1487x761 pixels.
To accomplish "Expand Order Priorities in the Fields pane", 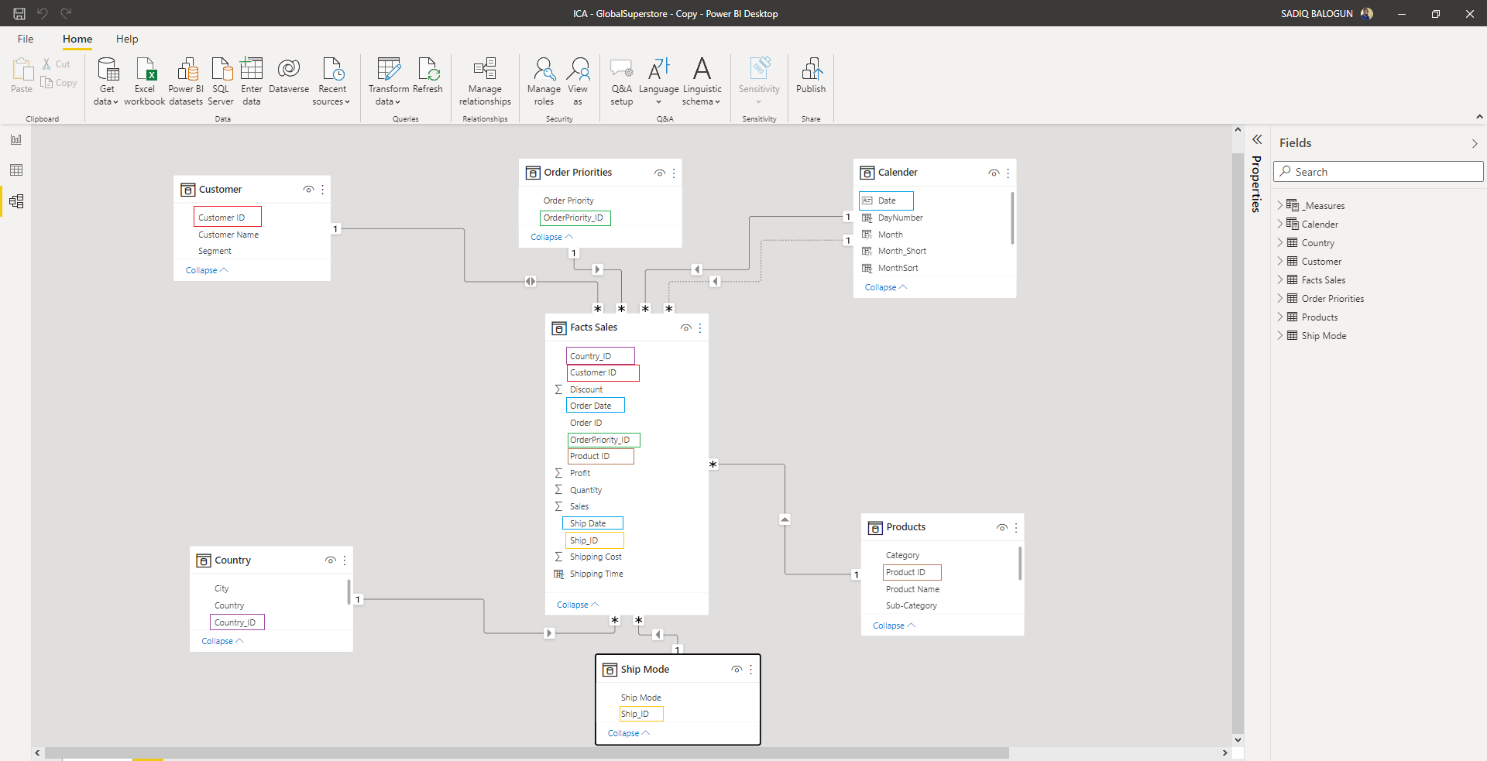I will tap(1280, 298).
